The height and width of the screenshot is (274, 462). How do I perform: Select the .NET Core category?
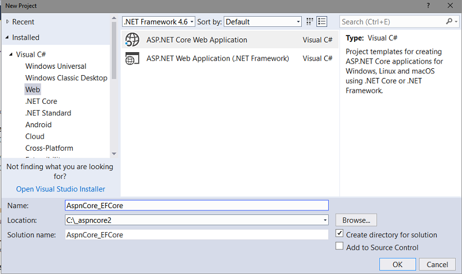click(41, 101)
